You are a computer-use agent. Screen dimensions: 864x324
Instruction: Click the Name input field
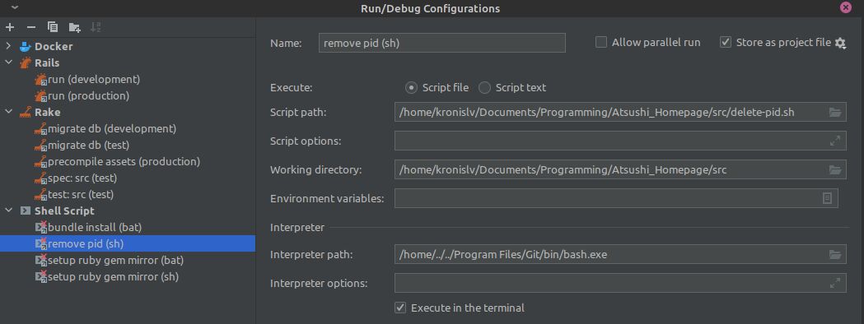coord(442,43)
